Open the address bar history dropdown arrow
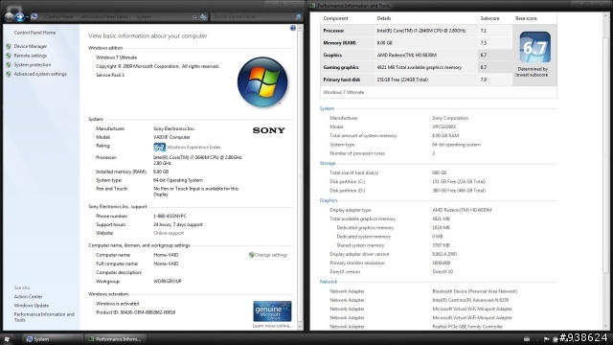613x345 pixels. (194, 17)
